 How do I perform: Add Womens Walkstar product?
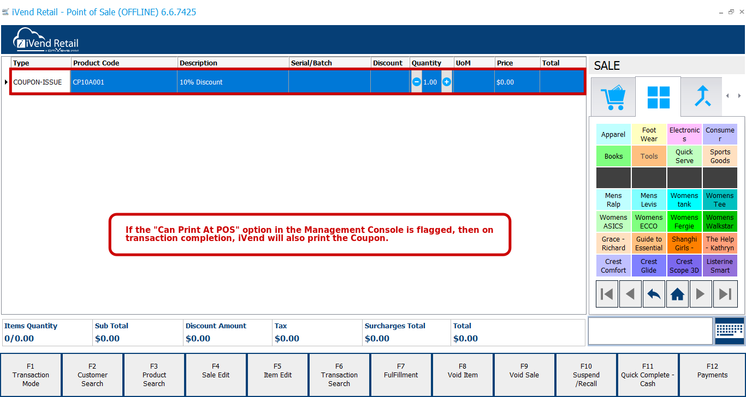720,221
